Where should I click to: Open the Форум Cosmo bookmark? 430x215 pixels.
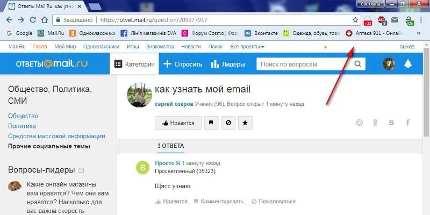click(210, 33)
